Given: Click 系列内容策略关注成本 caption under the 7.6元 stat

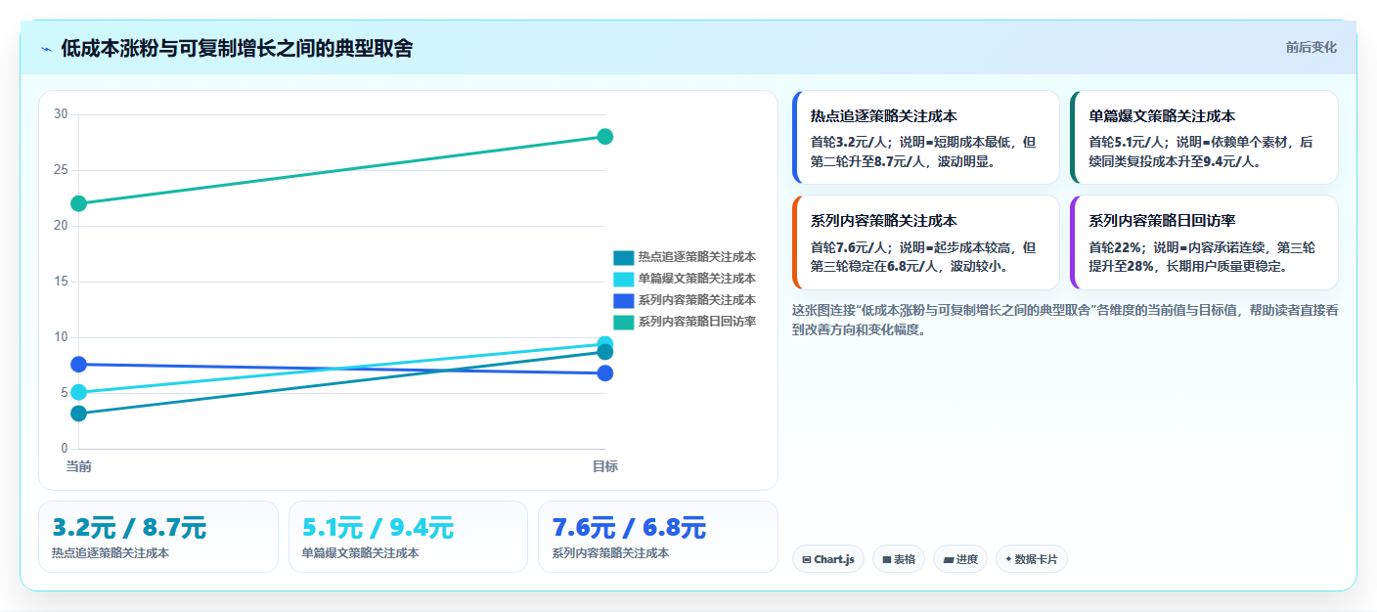Looking at the screenshot, I should [x=610, y=553].
